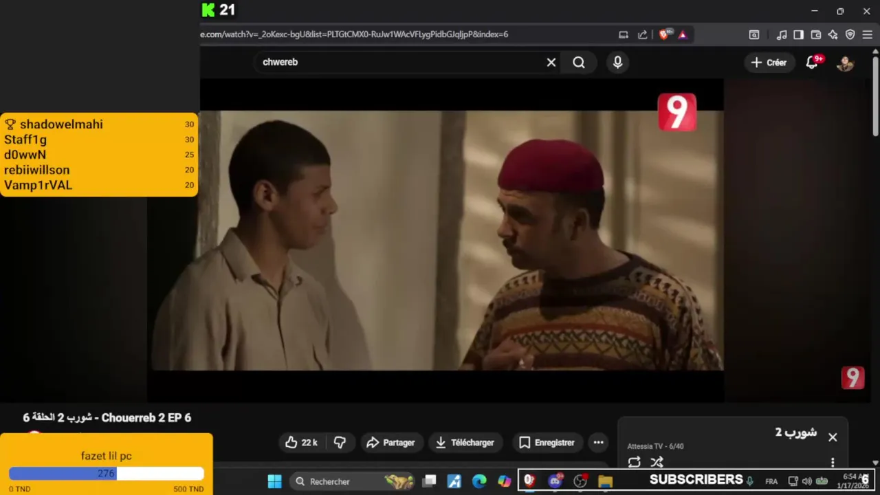880x495 pixels.
Task: Clear the YouTube search box text
Action: pos(551,63)
